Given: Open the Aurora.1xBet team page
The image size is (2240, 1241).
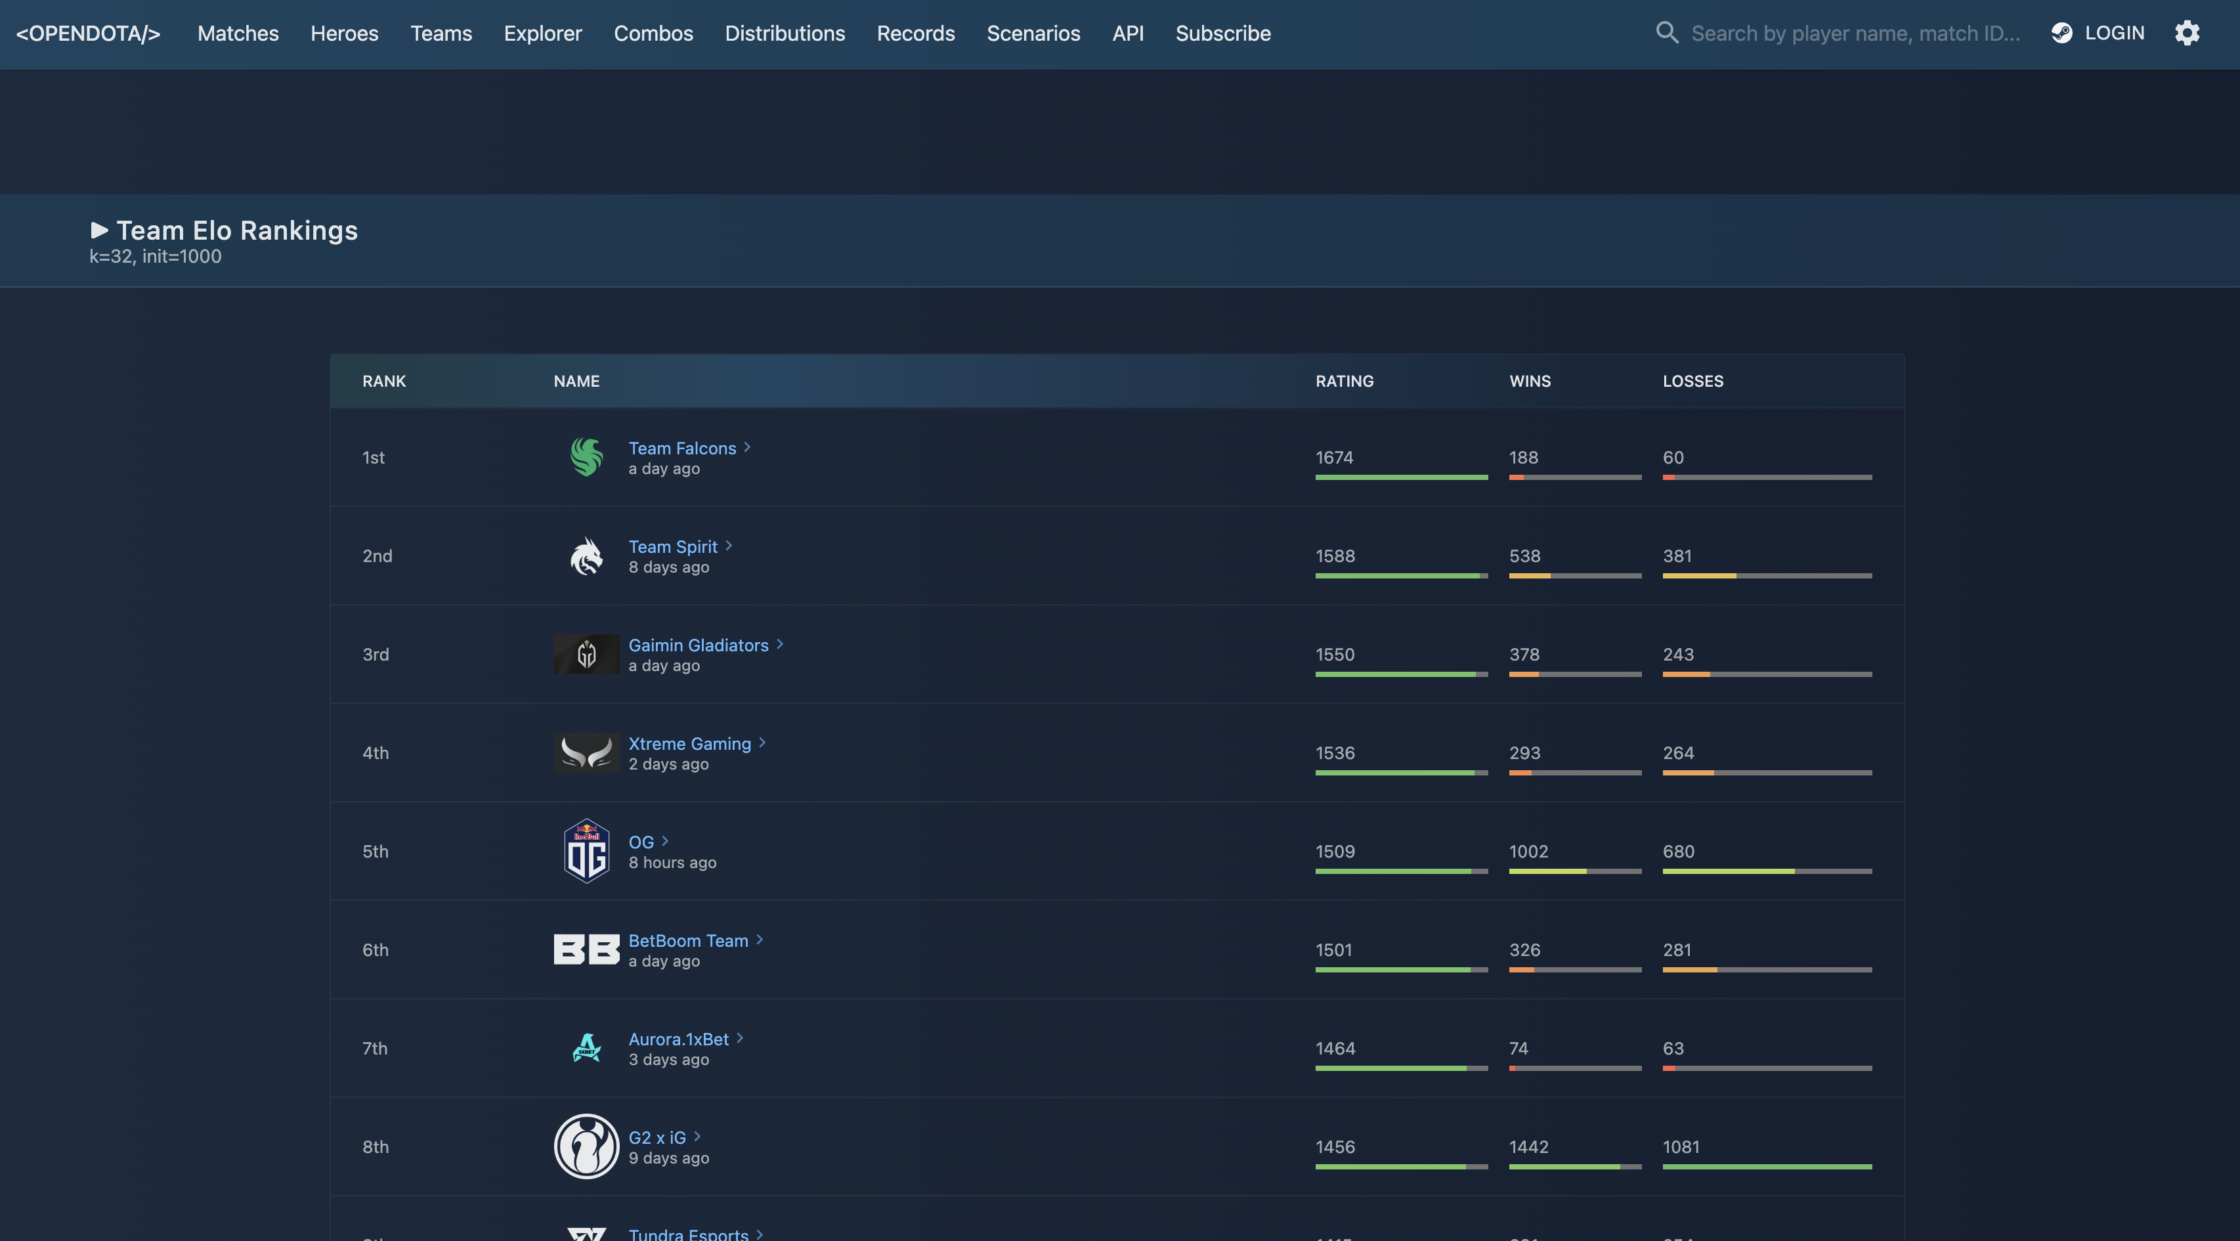Looking at the screenshot, I should 678,1038.
